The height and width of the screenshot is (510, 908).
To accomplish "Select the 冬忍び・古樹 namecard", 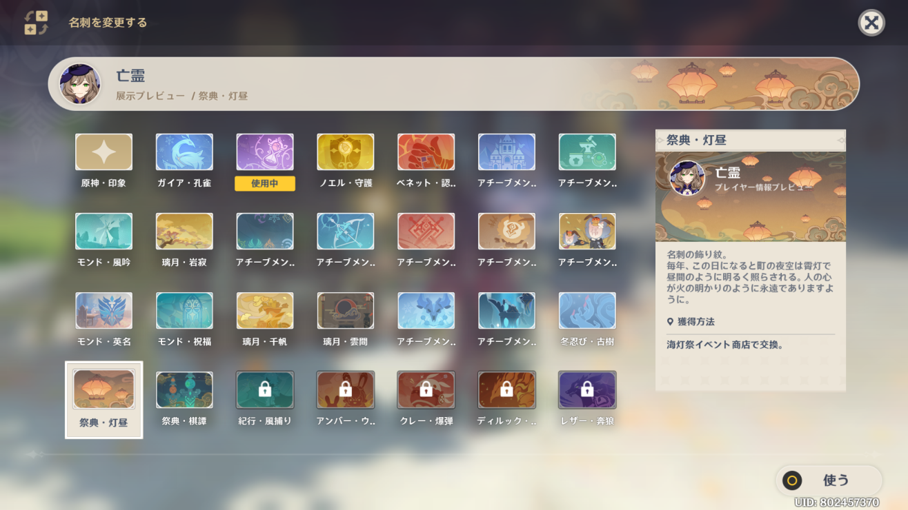I will (587, 311).
